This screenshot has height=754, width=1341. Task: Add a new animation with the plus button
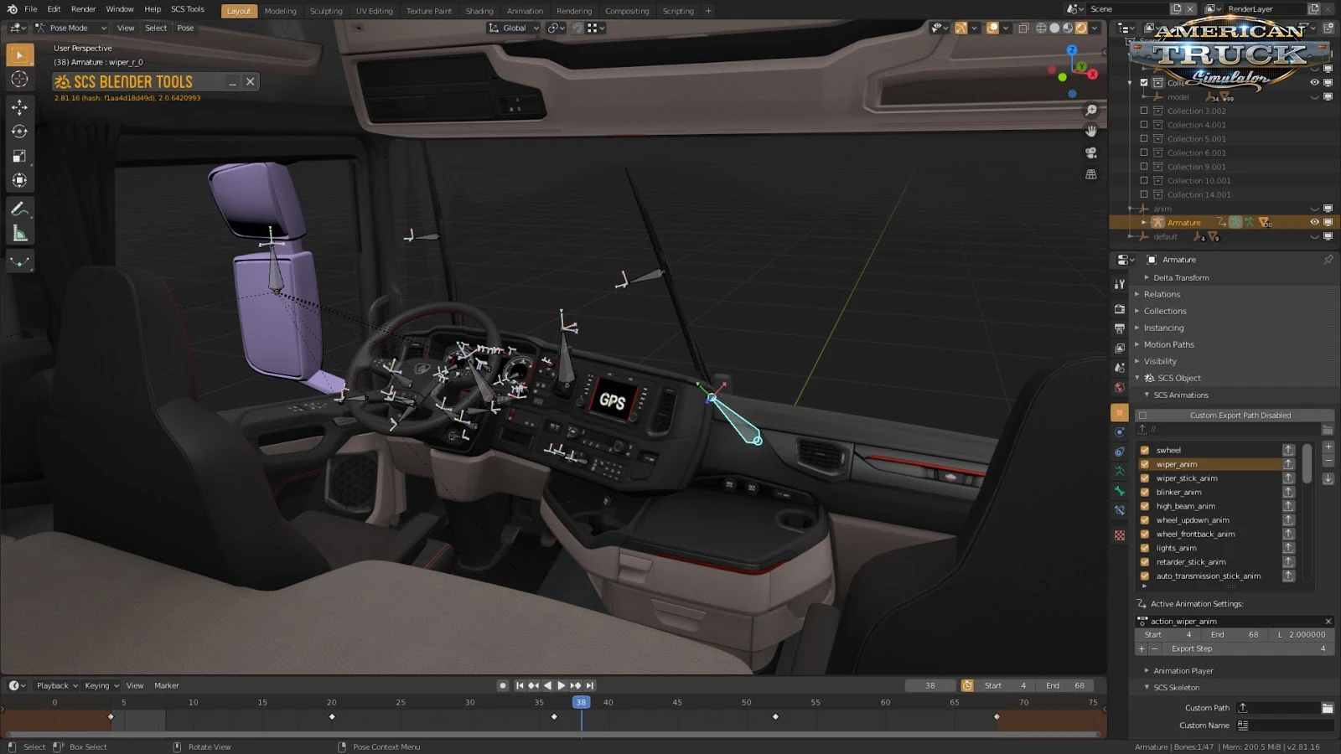(1328, 448)
